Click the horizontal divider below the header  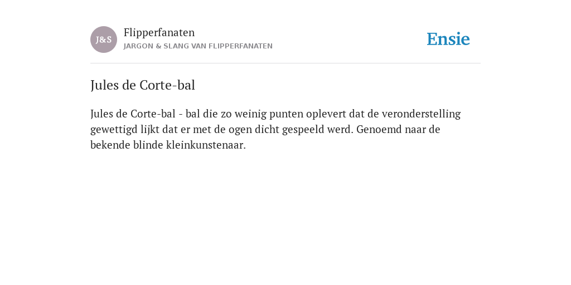285,63
